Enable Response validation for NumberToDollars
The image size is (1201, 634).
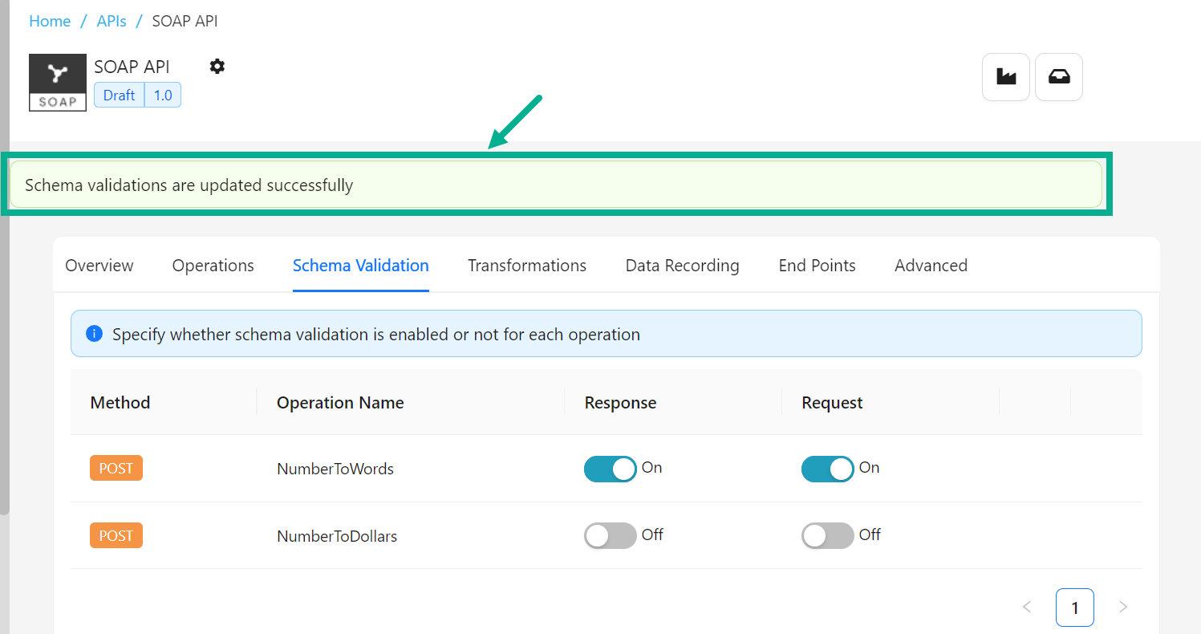click(610, 536)
